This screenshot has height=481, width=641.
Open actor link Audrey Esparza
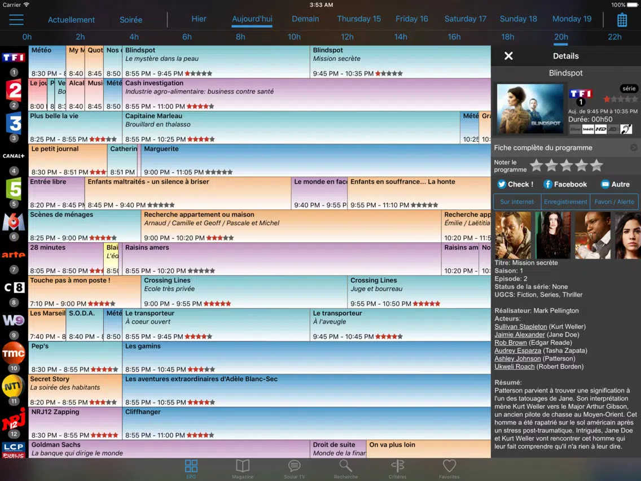point(517,351)
